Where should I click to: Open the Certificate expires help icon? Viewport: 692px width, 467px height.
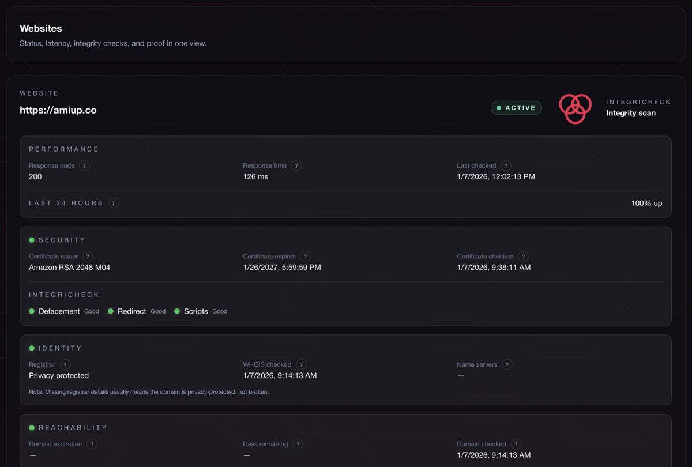(306, 256)
